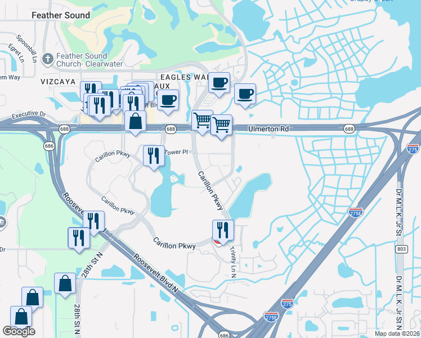
Task: Click the Spoonbill Ln label
Action: [26, 48]
